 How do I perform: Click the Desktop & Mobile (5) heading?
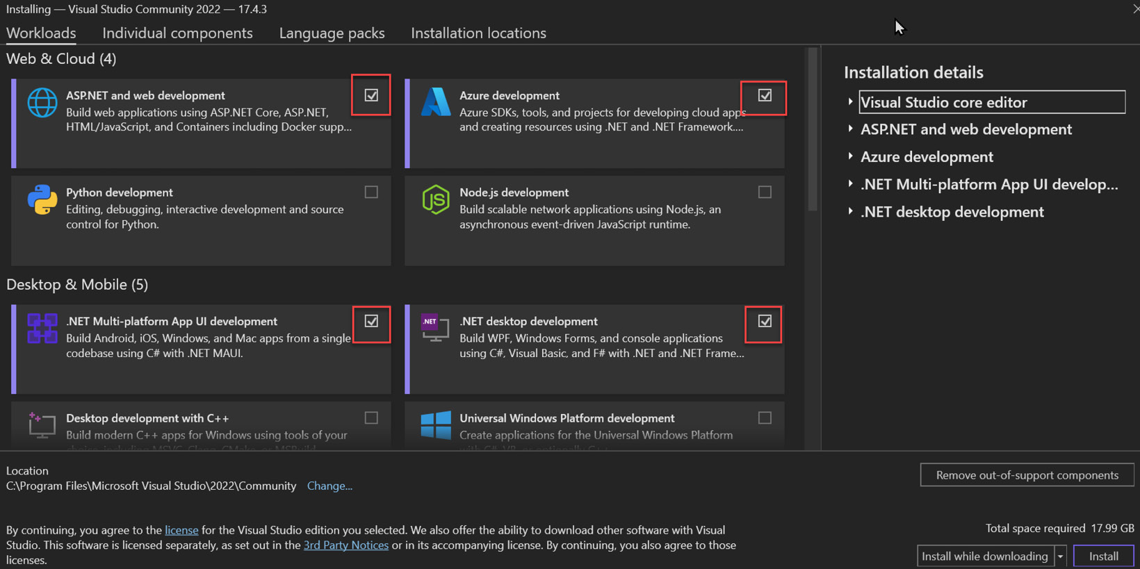click(77, 285)
